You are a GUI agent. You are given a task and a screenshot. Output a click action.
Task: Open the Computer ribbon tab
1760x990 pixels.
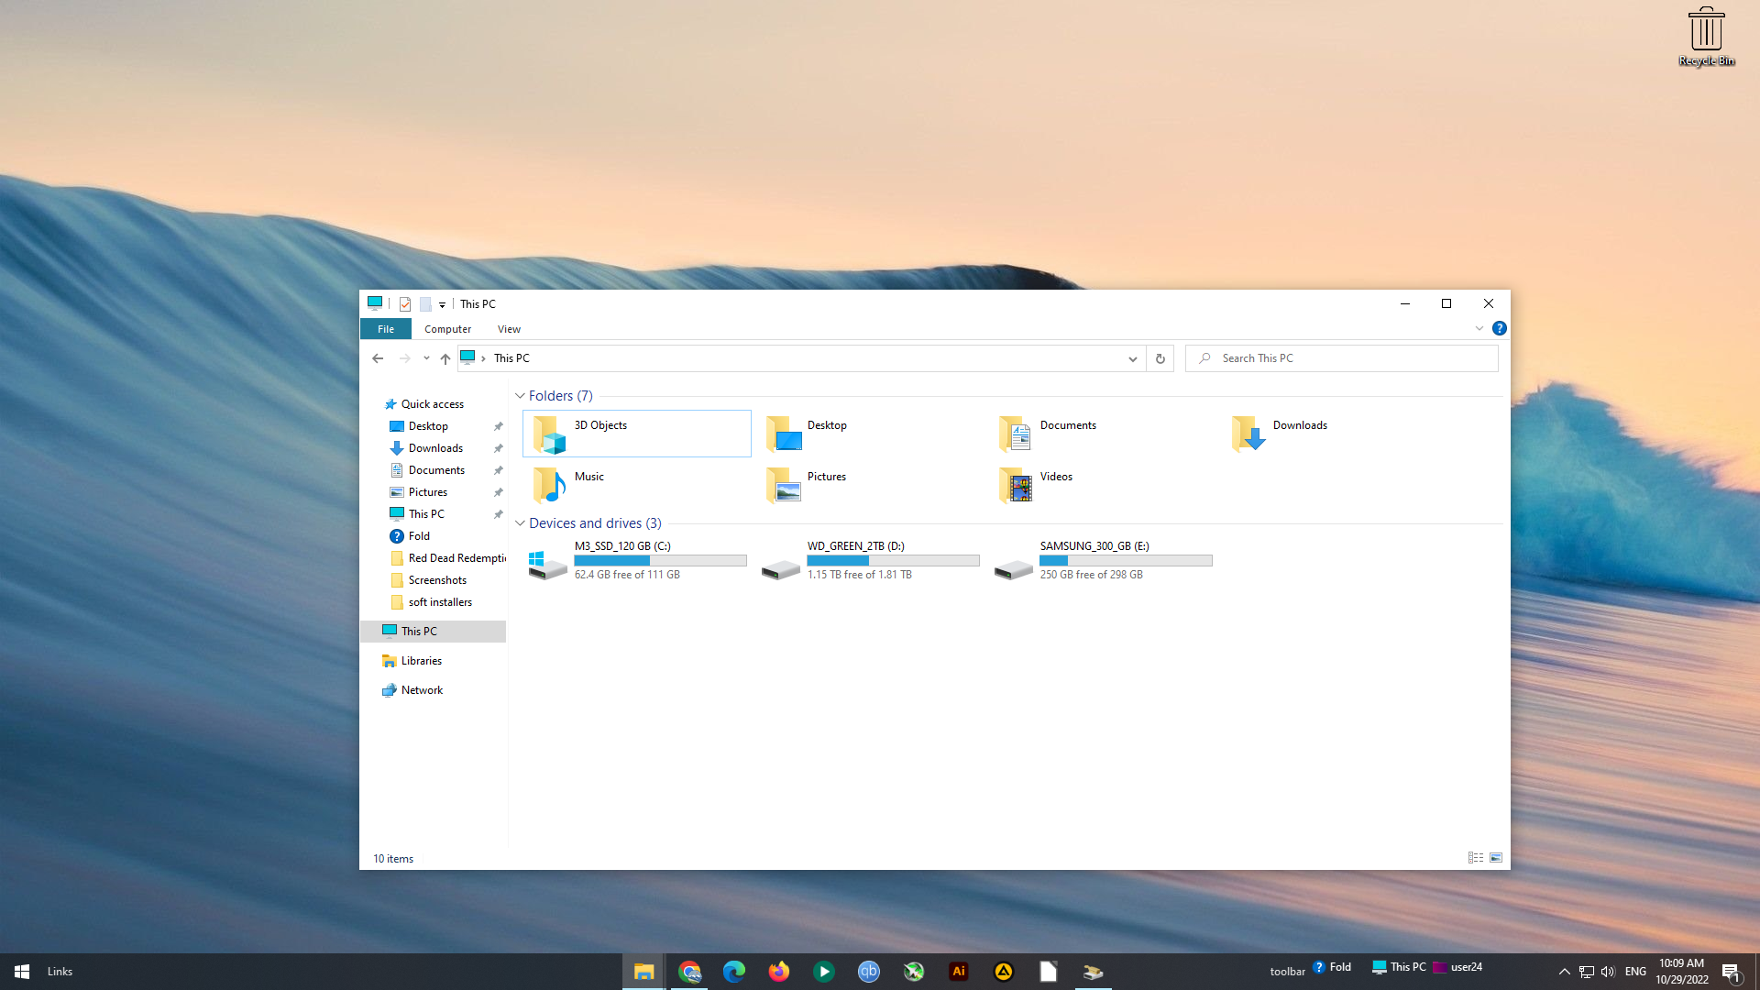click(x=447, y=329)
